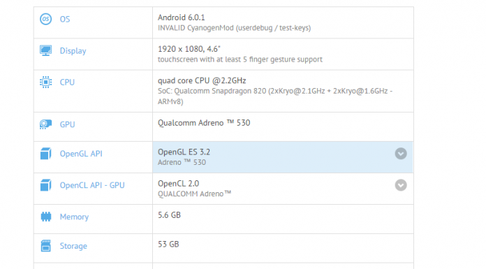Screen dimensions: 486x269
Task: Click the OpenGL API cube icon
Action: (45, 154)
